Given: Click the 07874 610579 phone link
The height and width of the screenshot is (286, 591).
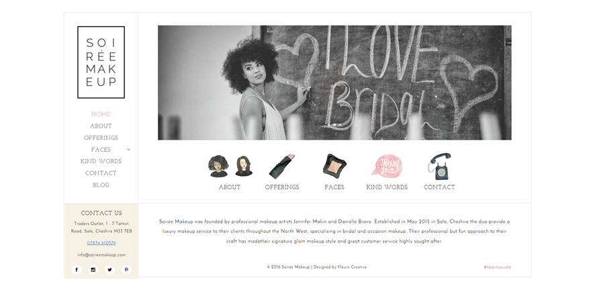Looking at the screenshot, I should click(101, 243).
